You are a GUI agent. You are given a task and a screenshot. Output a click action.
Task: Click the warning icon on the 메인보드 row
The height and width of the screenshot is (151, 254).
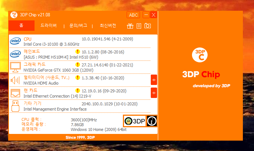[78, 52]
